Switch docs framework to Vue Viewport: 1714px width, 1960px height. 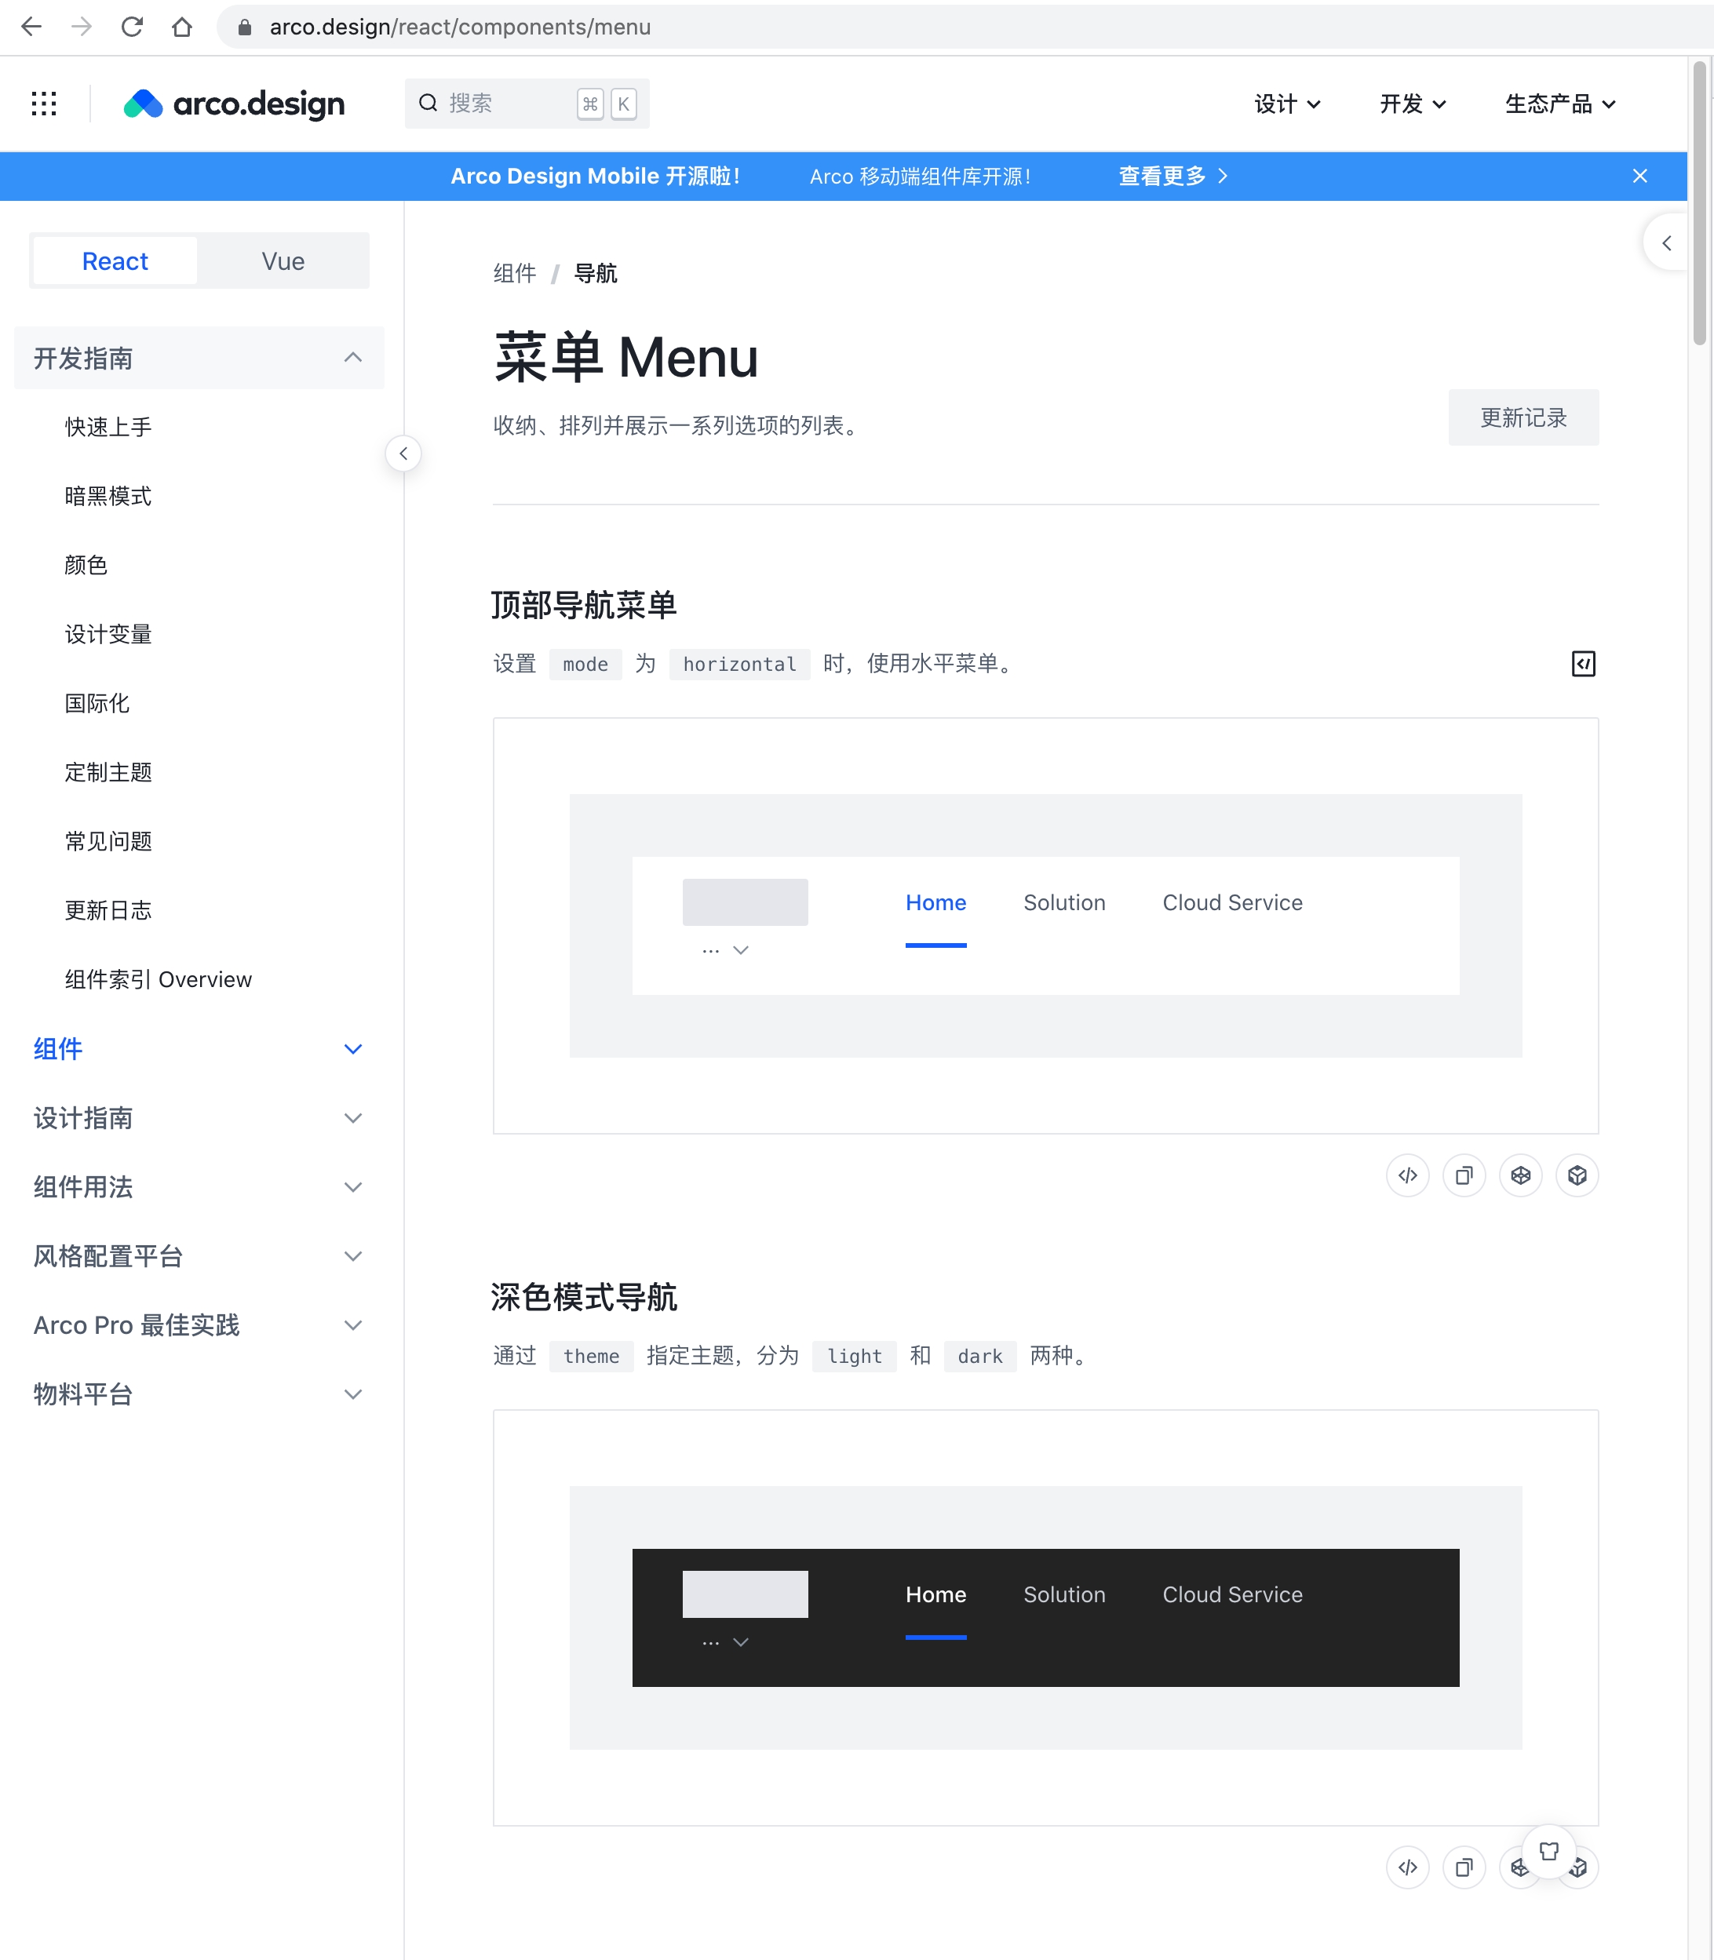click(283, 261)
